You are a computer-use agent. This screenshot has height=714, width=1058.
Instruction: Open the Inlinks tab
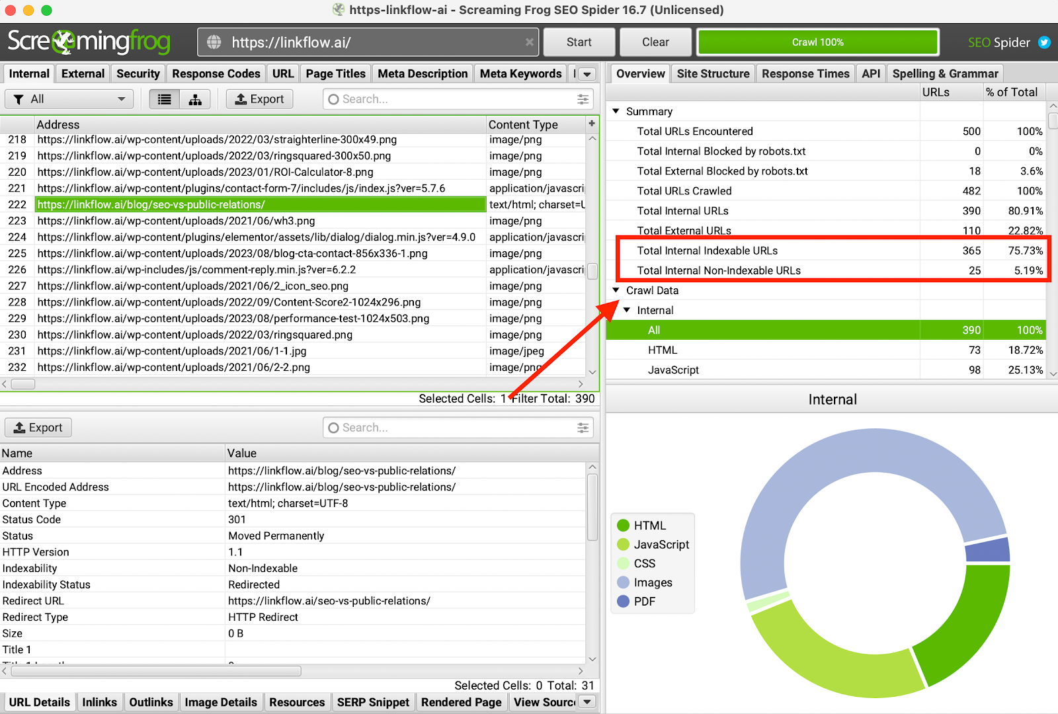pos(99,702)
